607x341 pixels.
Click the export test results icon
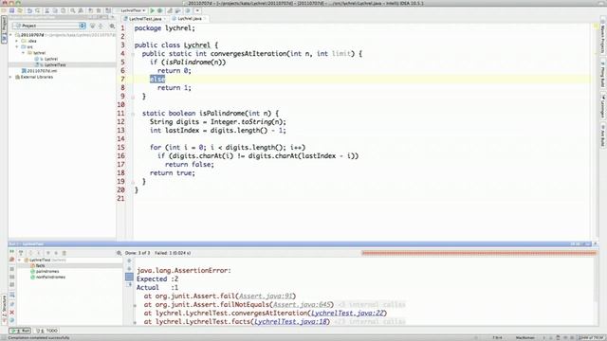(64, 253)
